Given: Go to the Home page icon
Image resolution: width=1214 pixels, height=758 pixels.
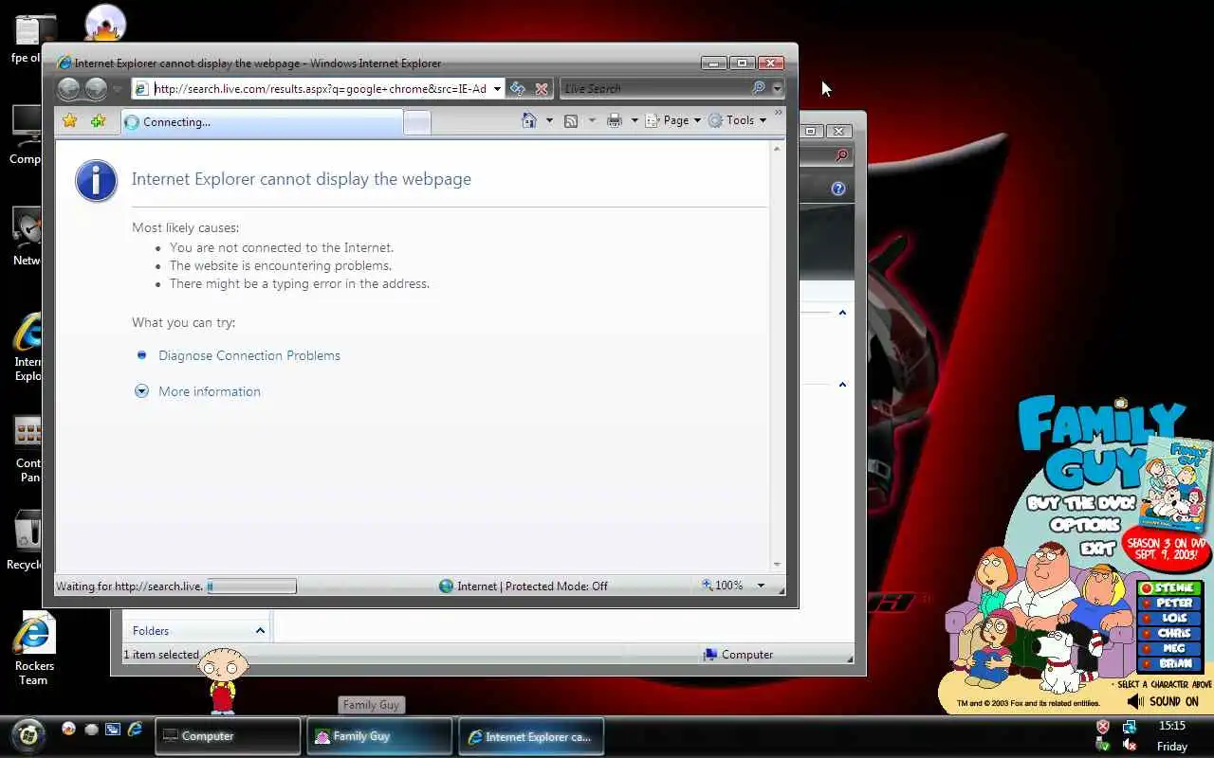Looking at the screenshot, I should pos(529,120).
